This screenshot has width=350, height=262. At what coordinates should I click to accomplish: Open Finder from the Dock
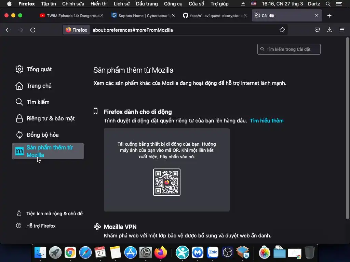[40, 253]
